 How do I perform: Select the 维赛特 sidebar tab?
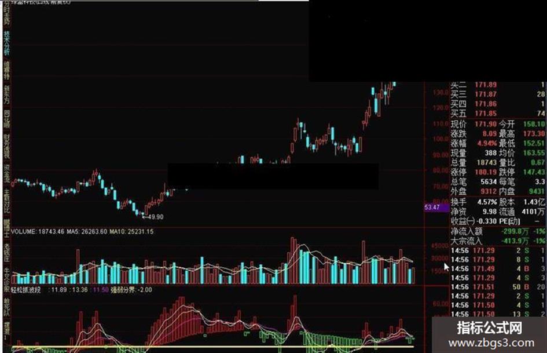[x=6, y=70]
